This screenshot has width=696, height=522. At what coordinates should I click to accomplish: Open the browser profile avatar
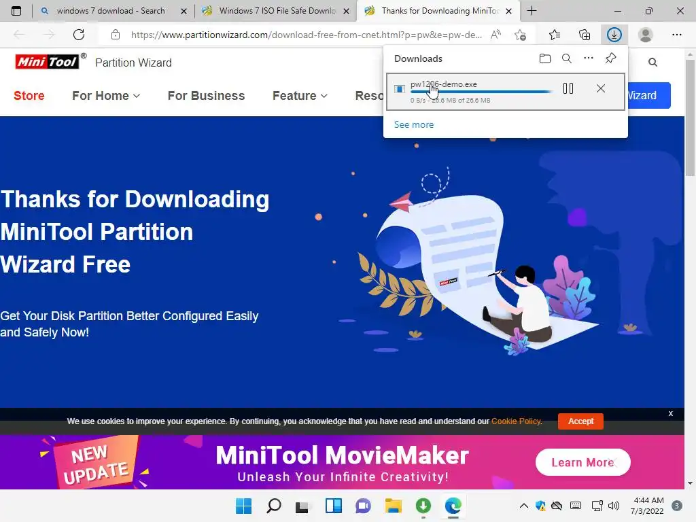pyautogui.click(x=646, y=35)
